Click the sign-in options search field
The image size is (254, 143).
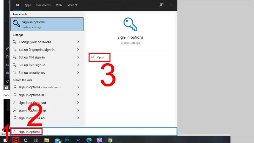click(x=94, y=132)
